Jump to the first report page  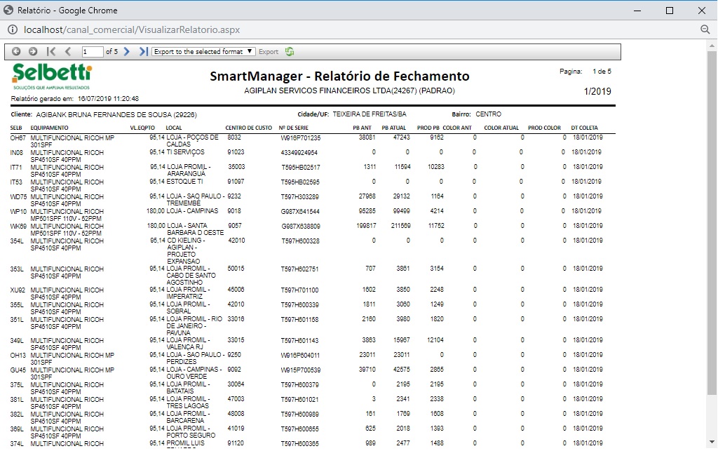(50, 52)
